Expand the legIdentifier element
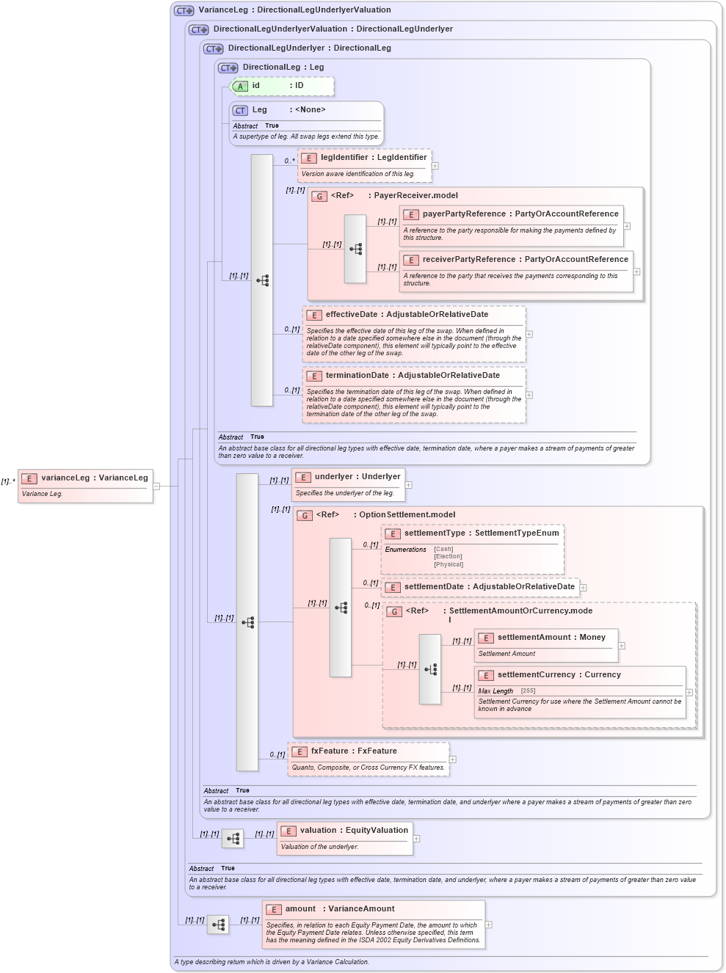This screenshot has height=973, width=726. 435,166
